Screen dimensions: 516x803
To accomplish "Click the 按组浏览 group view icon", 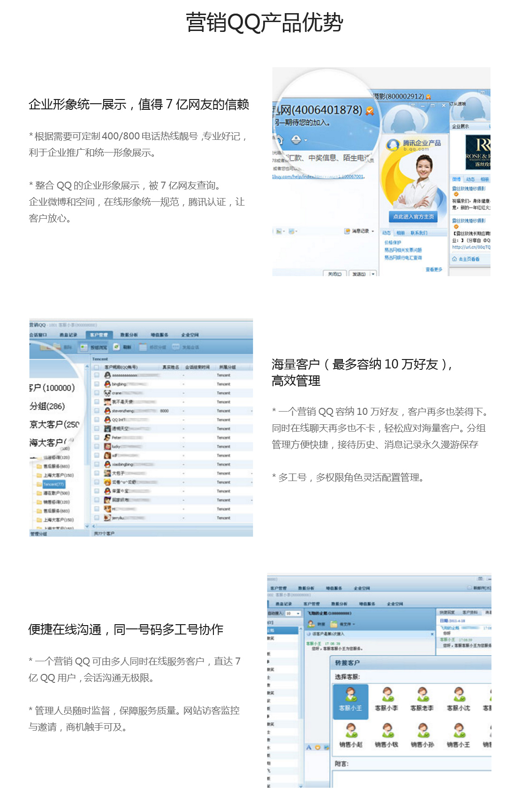I will 83,347.
